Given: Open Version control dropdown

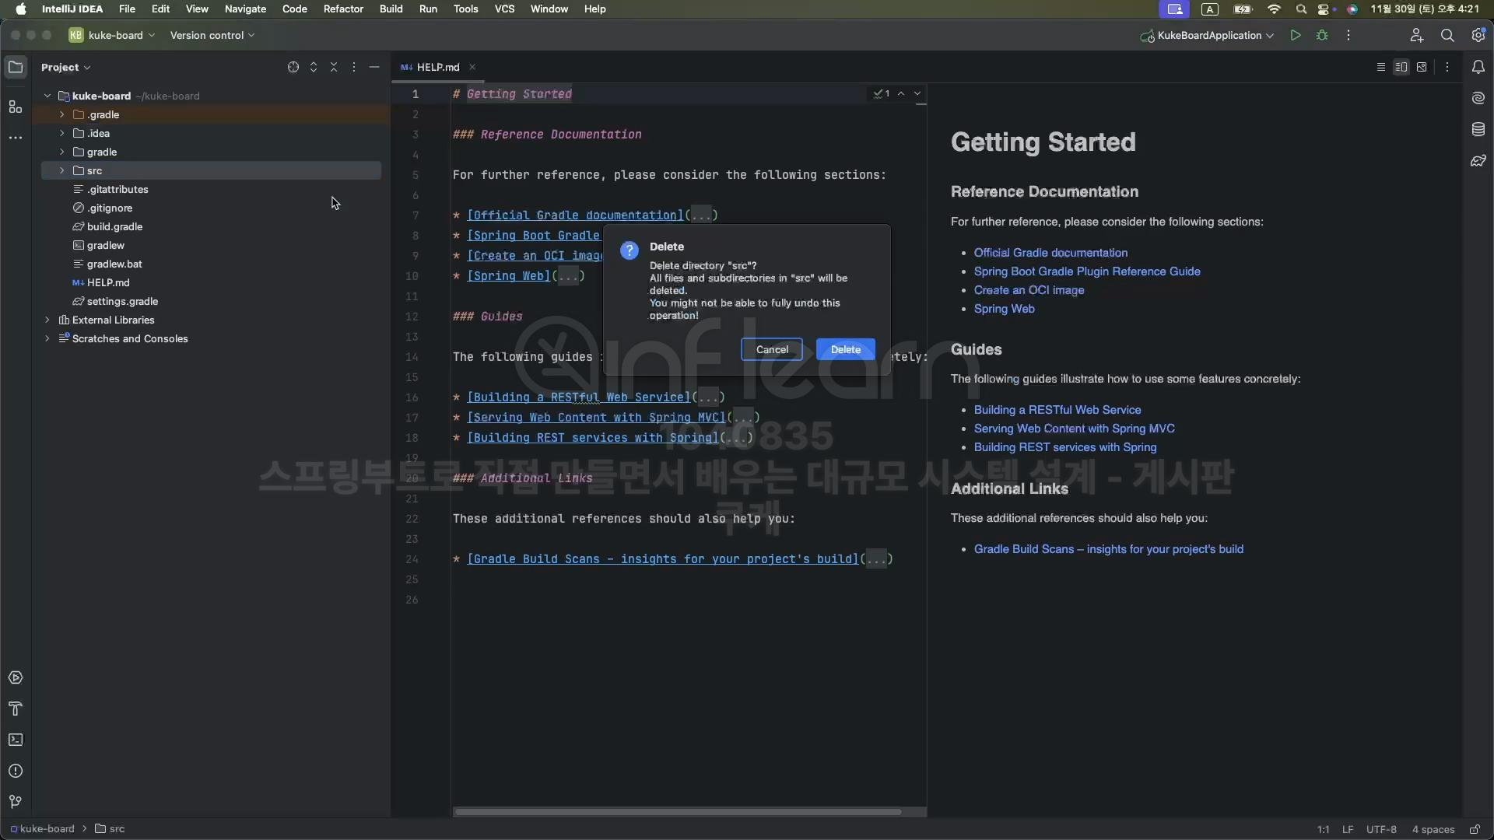Looking at the screenshot, I should coord(212,35).
